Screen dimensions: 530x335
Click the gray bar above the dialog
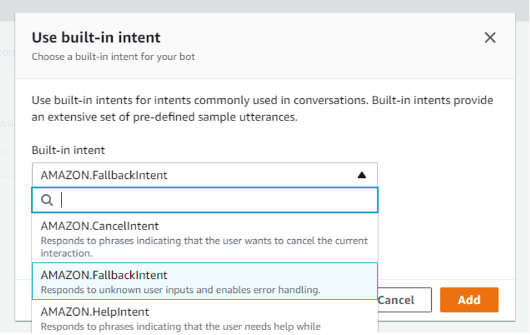265,5
